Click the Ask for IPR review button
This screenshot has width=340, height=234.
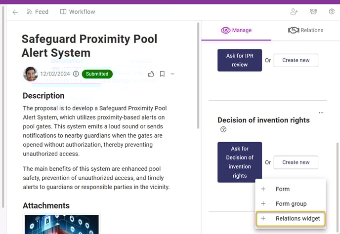click(240, 60)
